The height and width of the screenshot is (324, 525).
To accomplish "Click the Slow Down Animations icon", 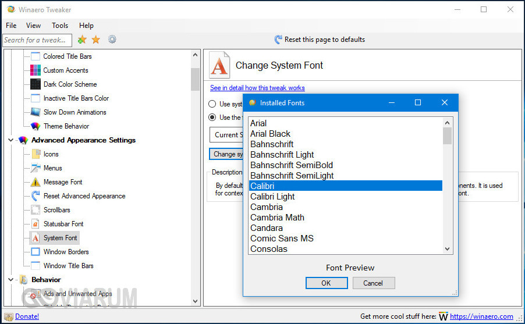I will 36,112.
